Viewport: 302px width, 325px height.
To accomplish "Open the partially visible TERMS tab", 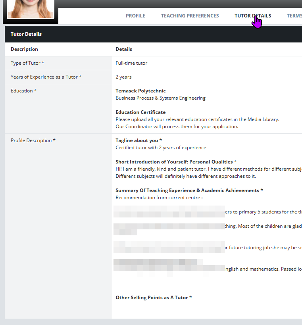I will point(294,16).
